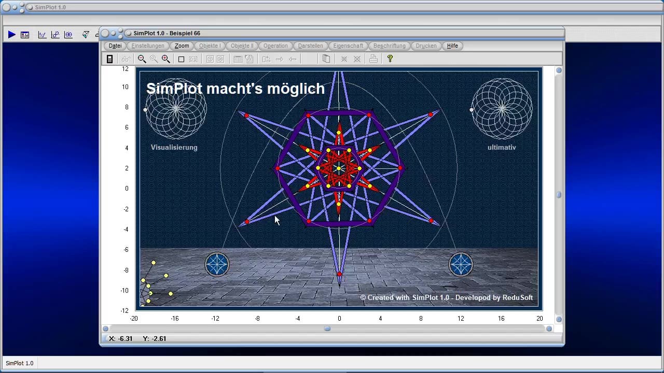664x373 pixels.
Task: Click the SimPlot 1.0 taskbar entry at bottom
Action: click(20, 363)
